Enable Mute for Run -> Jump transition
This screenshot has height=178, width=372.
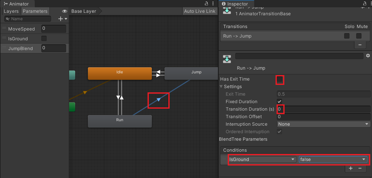coord(359,36)
